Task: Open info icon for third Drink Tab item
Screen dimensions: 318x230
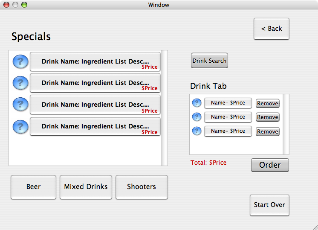Action: (x=197, y=131)
